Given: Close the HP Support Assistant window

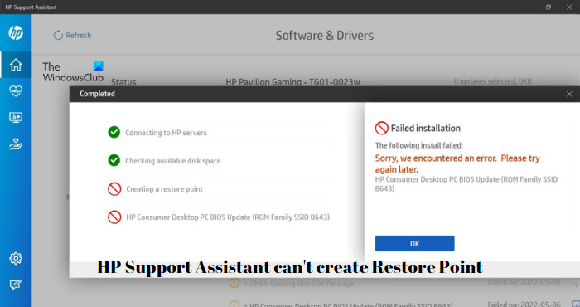Looking at the screenshot, I should pos(569,7).
